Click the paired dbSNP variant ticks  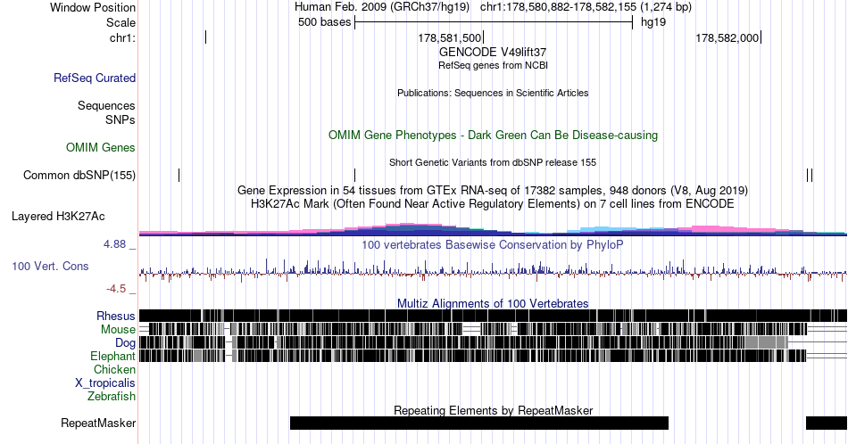pos(810,175)
